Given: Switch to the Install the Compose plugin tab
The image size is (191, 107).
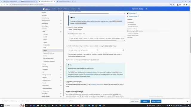Looking at the screenshot, I should click(64, 1).
